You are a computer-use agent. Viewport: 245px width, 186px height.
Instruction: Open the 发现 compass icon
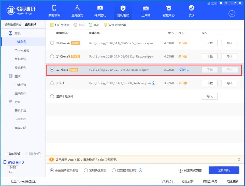pyautogui.click(x=192, y=8)
